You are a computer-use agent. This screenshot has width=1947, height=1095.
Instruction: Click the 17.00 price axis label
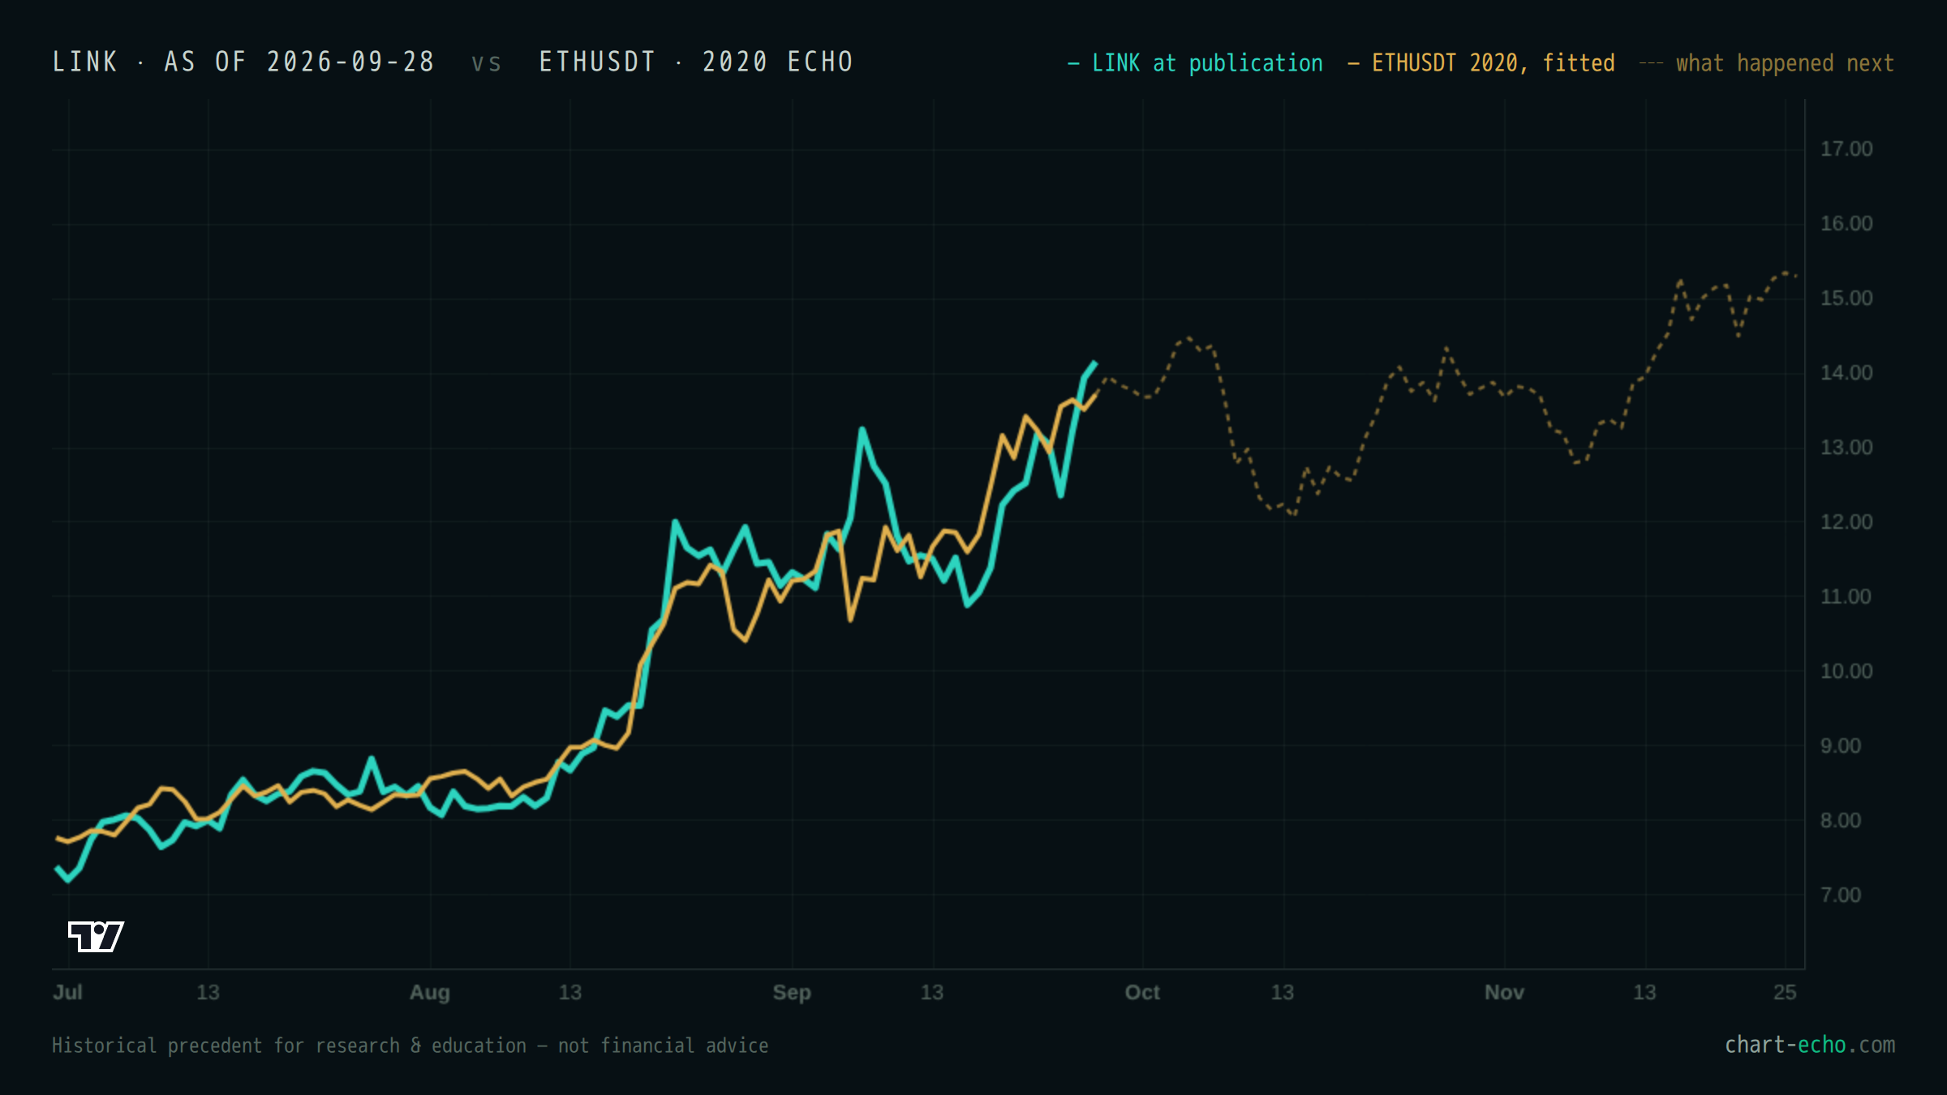tap(1846, 149)
